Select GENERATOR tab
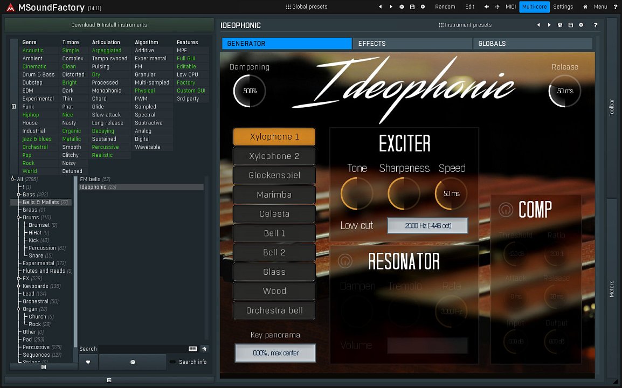Image resolution: width=622 pixels, height=388 pixels. [x=287, y=43]
